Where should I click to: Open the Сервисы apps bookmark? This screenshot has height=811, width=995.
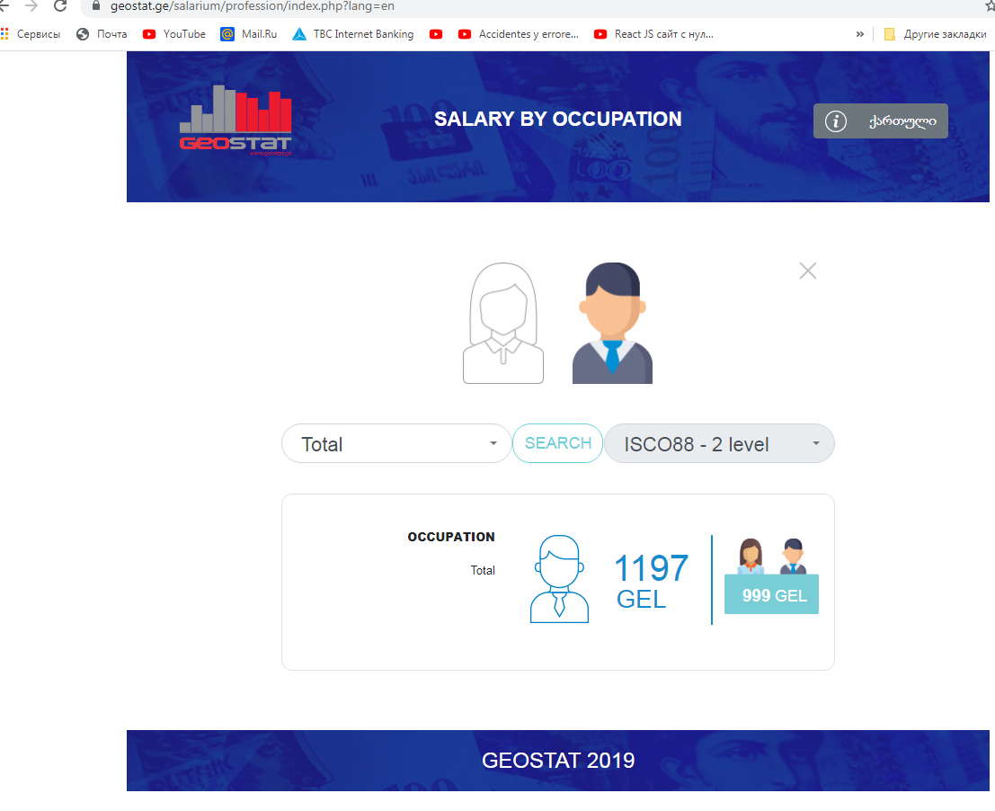(x=31, y=34)
